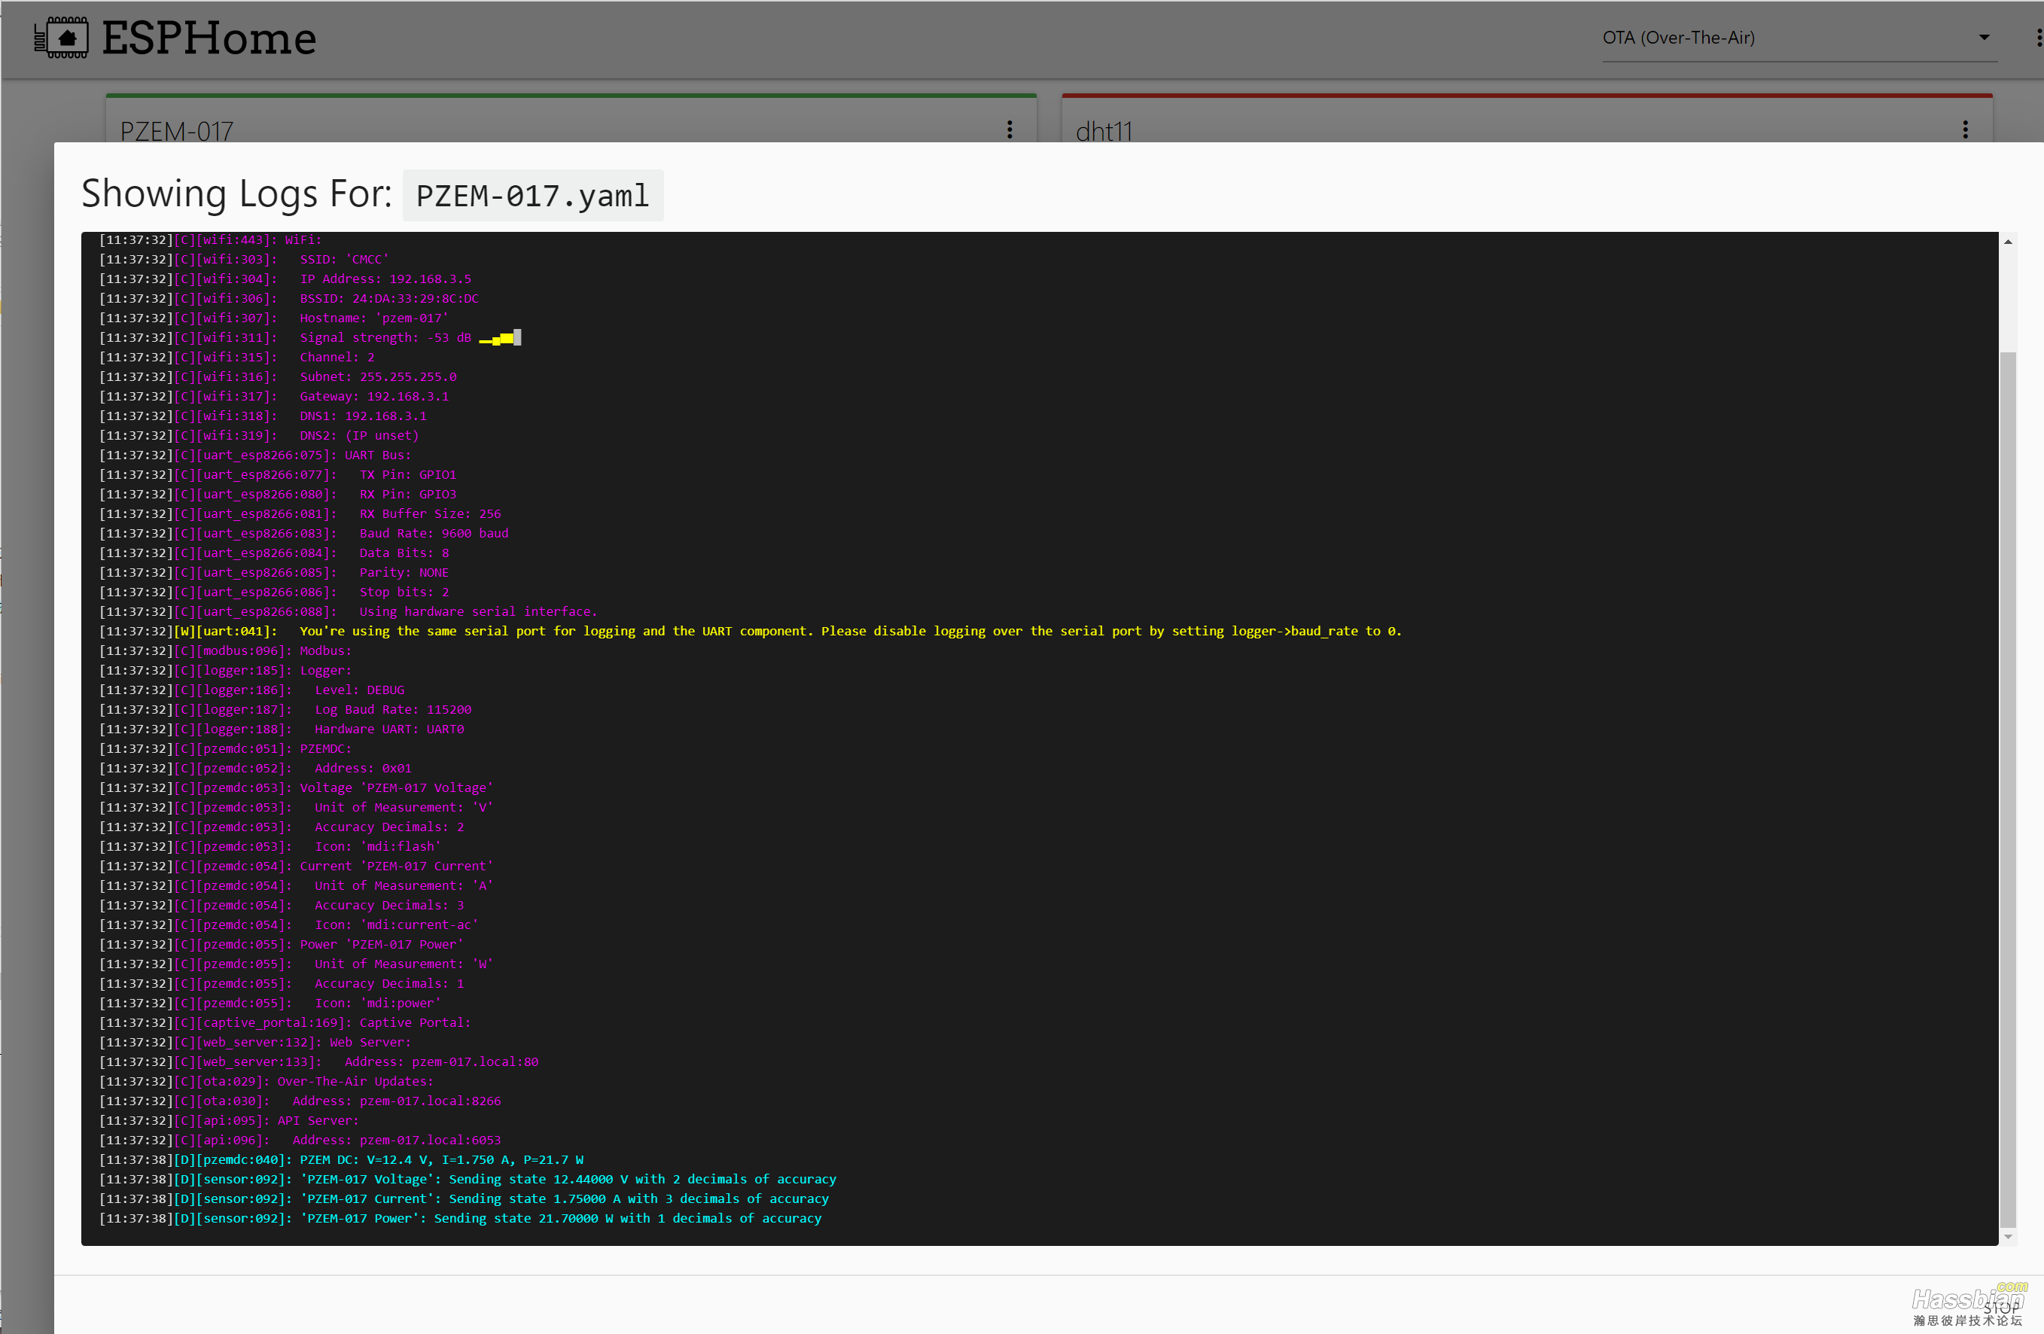Click the yellow UART serial port warning line
The image size is (2044, 1334).
click(751, 632)
